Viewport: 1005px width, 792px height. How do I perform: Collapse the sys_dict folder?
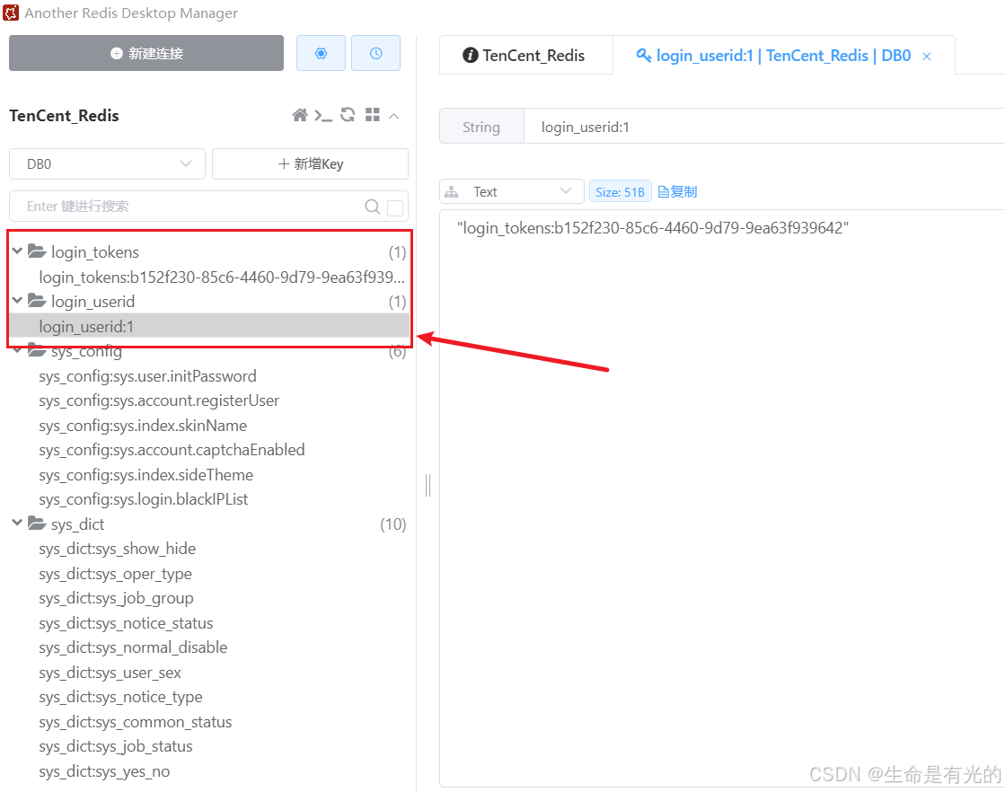pyautogui.click(x=17, y=523)
